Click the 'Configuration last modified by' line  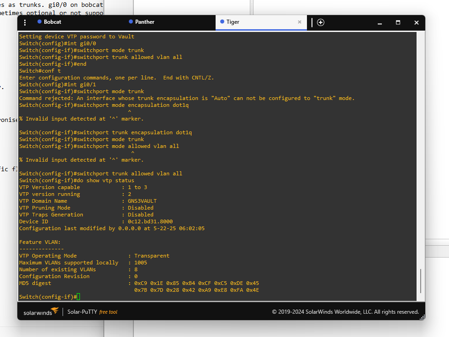coord(111,228)
